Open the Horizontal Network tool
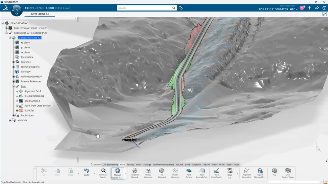The height and width of the screenshot is (184, 328). pos(135,173)
